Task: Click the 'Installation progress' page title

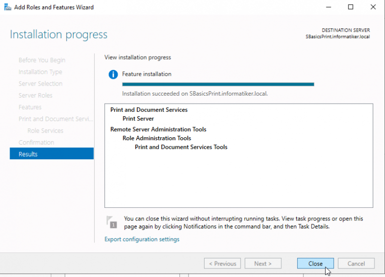Action: coord(59,35)
